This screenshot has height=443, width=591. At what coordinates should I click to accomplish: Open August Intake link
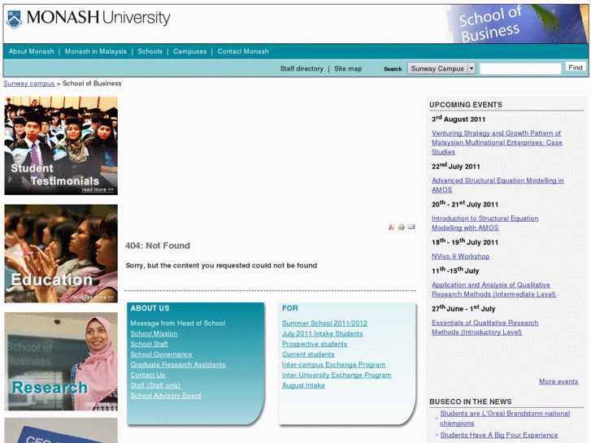(303, 385)
